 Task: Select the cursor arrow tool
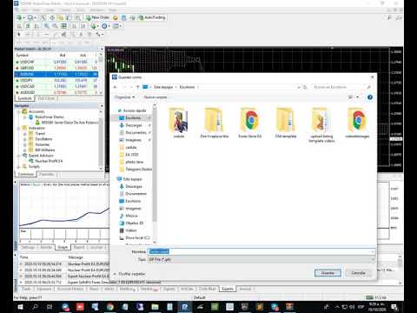tap(19, 35)
